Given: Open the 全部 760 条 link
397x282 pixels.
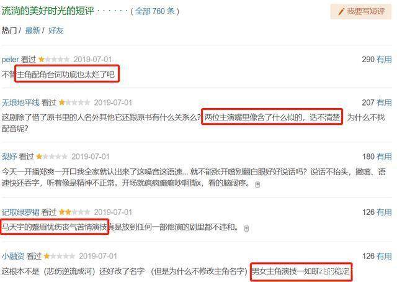Looking at the screenshot, I should pos(155,11).
